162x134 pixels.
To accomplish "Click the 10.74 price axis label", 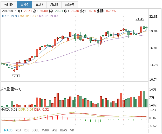I will (x=153, y=80).
